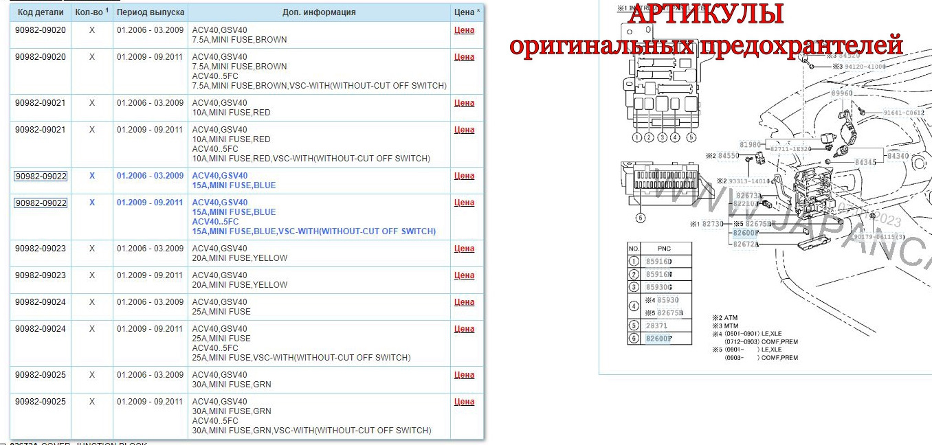Select PNC 28371 for circled item 5

point(656,324)
